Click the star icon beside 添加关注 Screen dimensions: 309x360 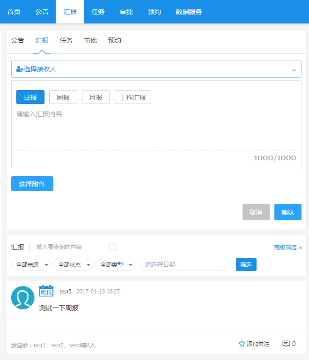point(242,344)
